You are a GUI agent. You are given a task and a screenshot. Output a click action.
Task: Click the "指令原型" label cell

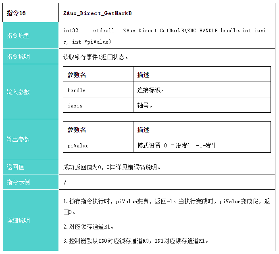coord(31,36)
